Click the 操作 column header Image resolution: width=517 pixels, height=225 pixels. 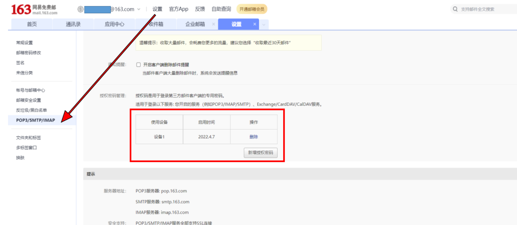[254, 122]
